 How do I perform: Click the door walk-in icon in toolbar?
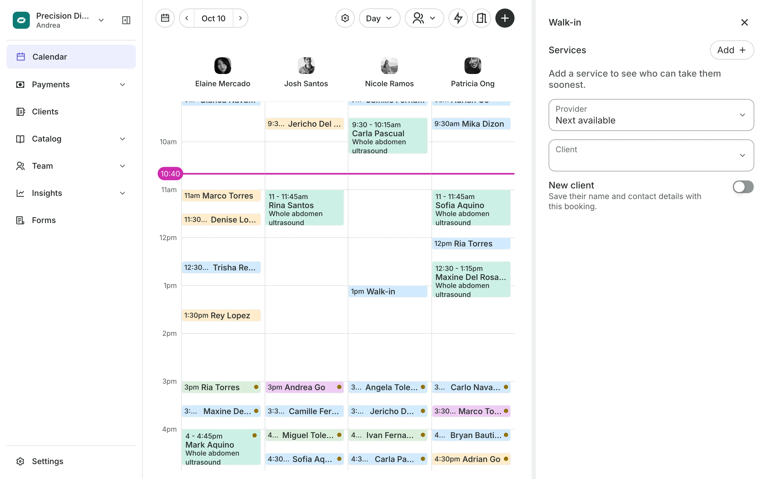click(481, 18)
